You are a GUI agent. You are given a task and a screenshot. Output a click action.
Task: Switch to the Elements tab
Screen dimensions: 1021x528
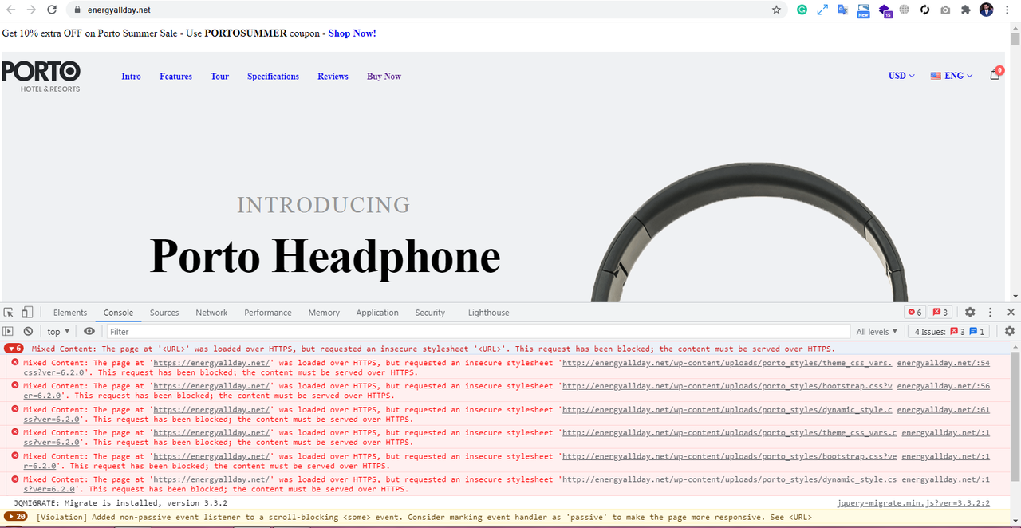(70, 313)
